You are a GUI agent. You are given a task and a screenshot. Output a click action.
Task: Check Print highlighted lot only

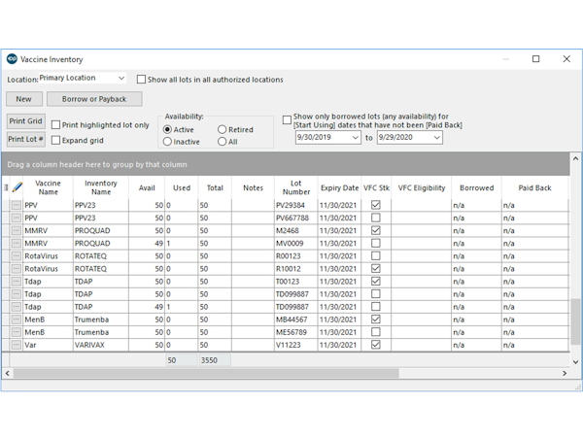(55, 125)
